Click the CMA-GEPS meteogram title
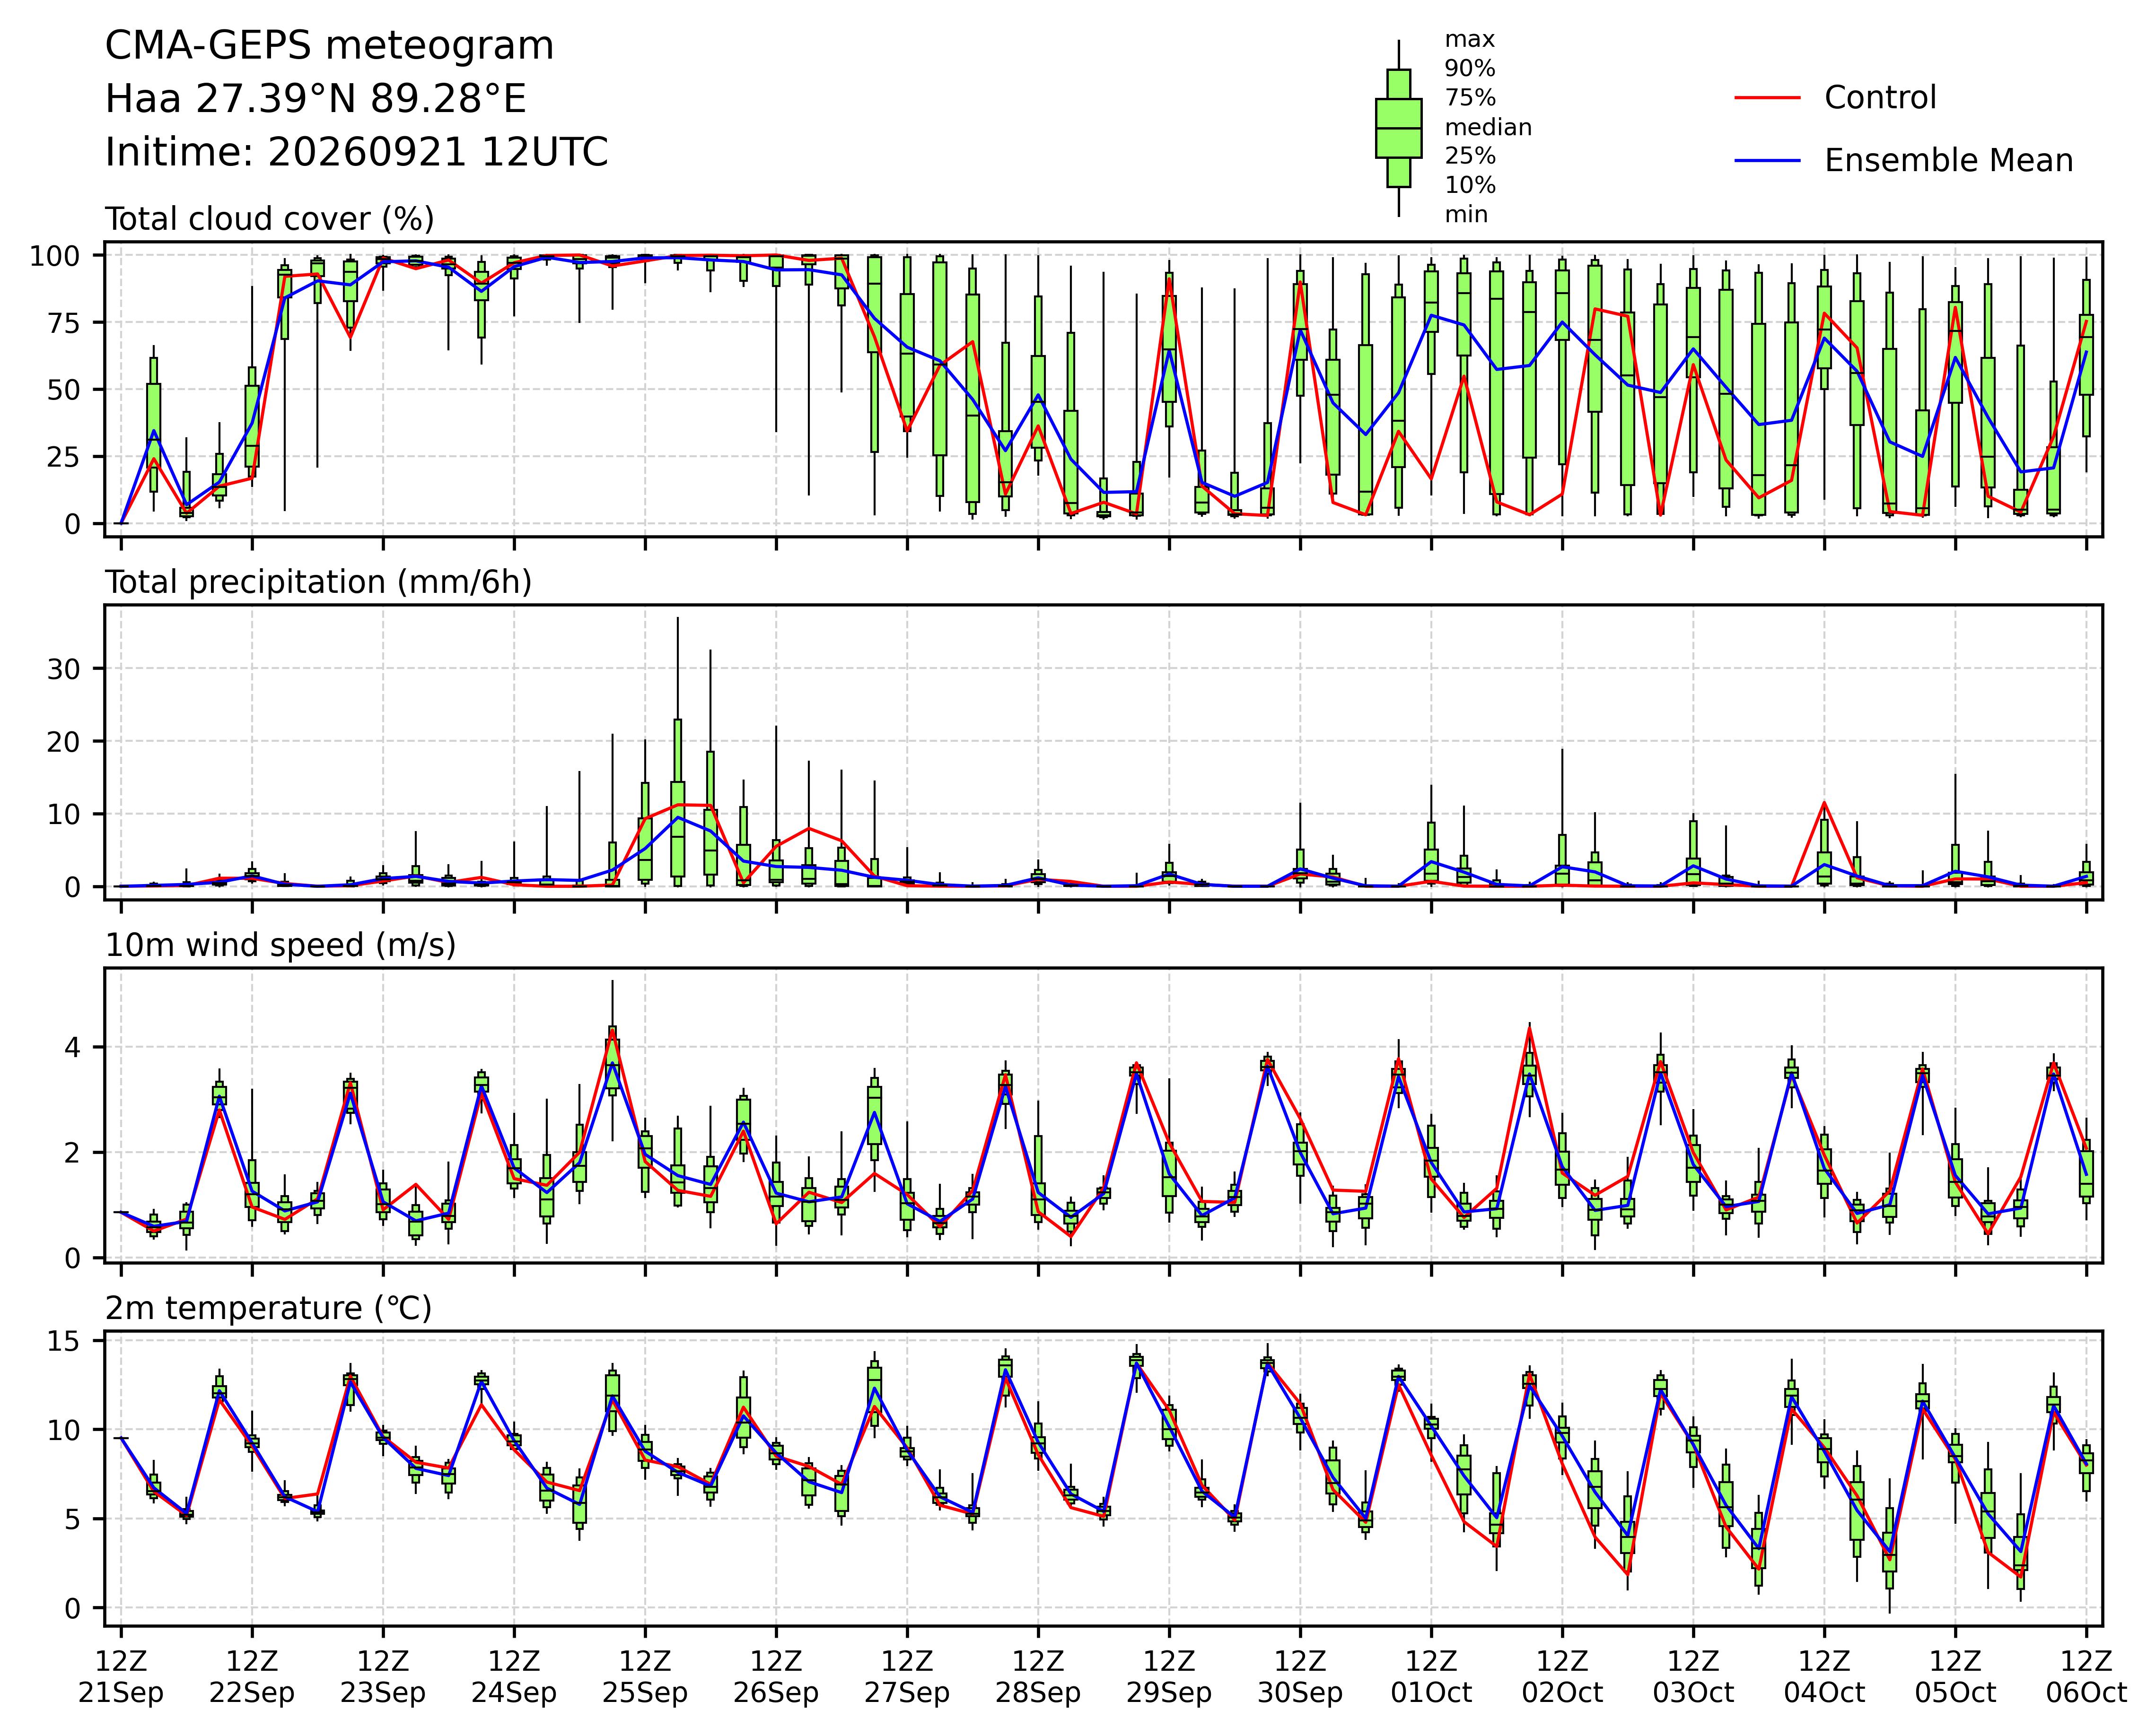This screenshot has width=2156, height=1736. tap(329, 47)
